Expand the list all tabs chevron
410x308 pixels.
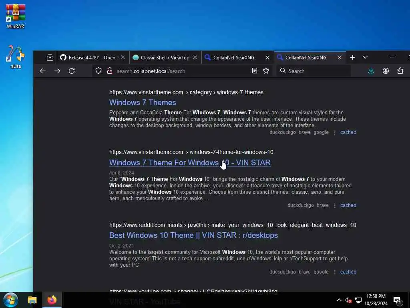pos(365,57)
